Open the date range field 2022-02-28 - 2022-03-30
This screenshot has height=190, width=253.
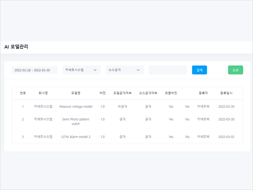(35, 70)
